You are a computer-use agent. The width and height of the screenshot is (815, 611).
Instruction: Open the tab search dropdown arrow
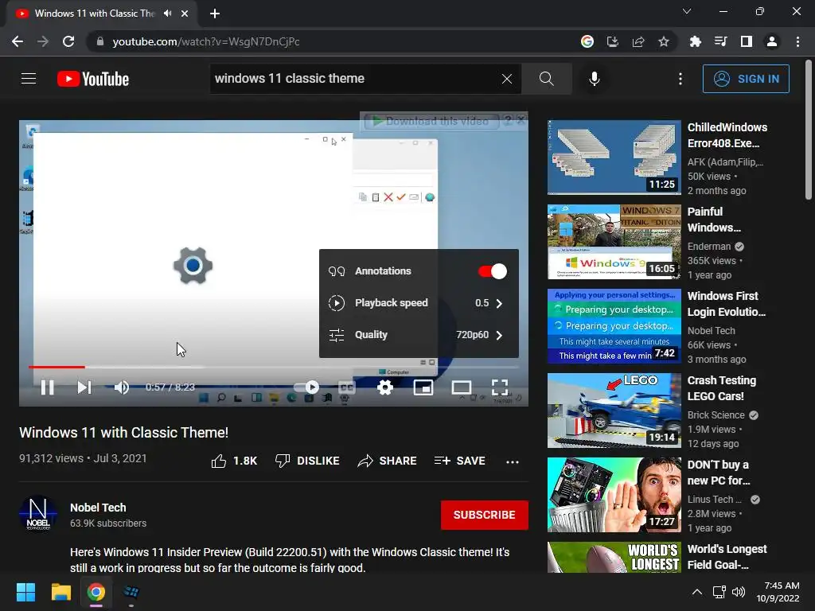coord(687,11)
